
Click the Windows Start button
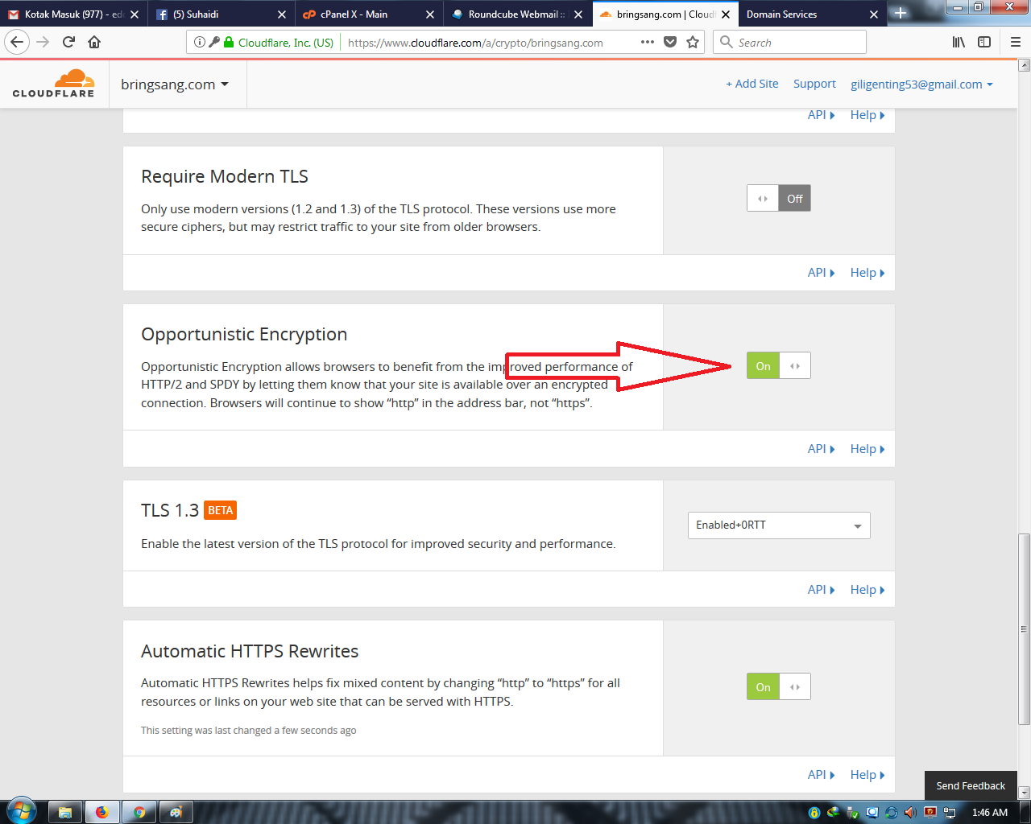click(x=21, y=811)
